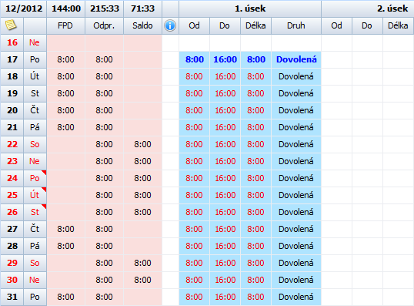
Task: Select row header for Sunday 30
Action: [x=12, y=280]
